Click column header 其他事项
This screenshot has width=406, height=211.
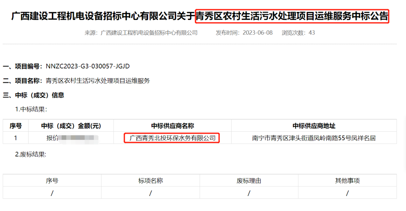click(347, 181)
